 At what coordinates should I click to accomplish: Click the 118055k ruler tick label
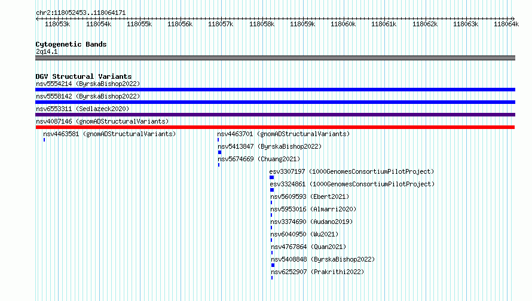(139, 24)
